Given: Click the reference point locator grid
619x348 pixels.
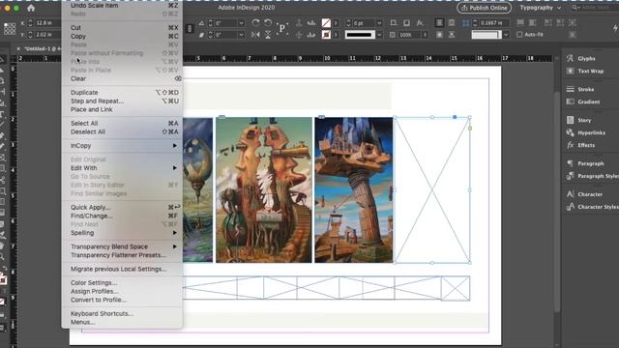Looking at the screenshot, I should pyautogui.click(x=10, y=29).
